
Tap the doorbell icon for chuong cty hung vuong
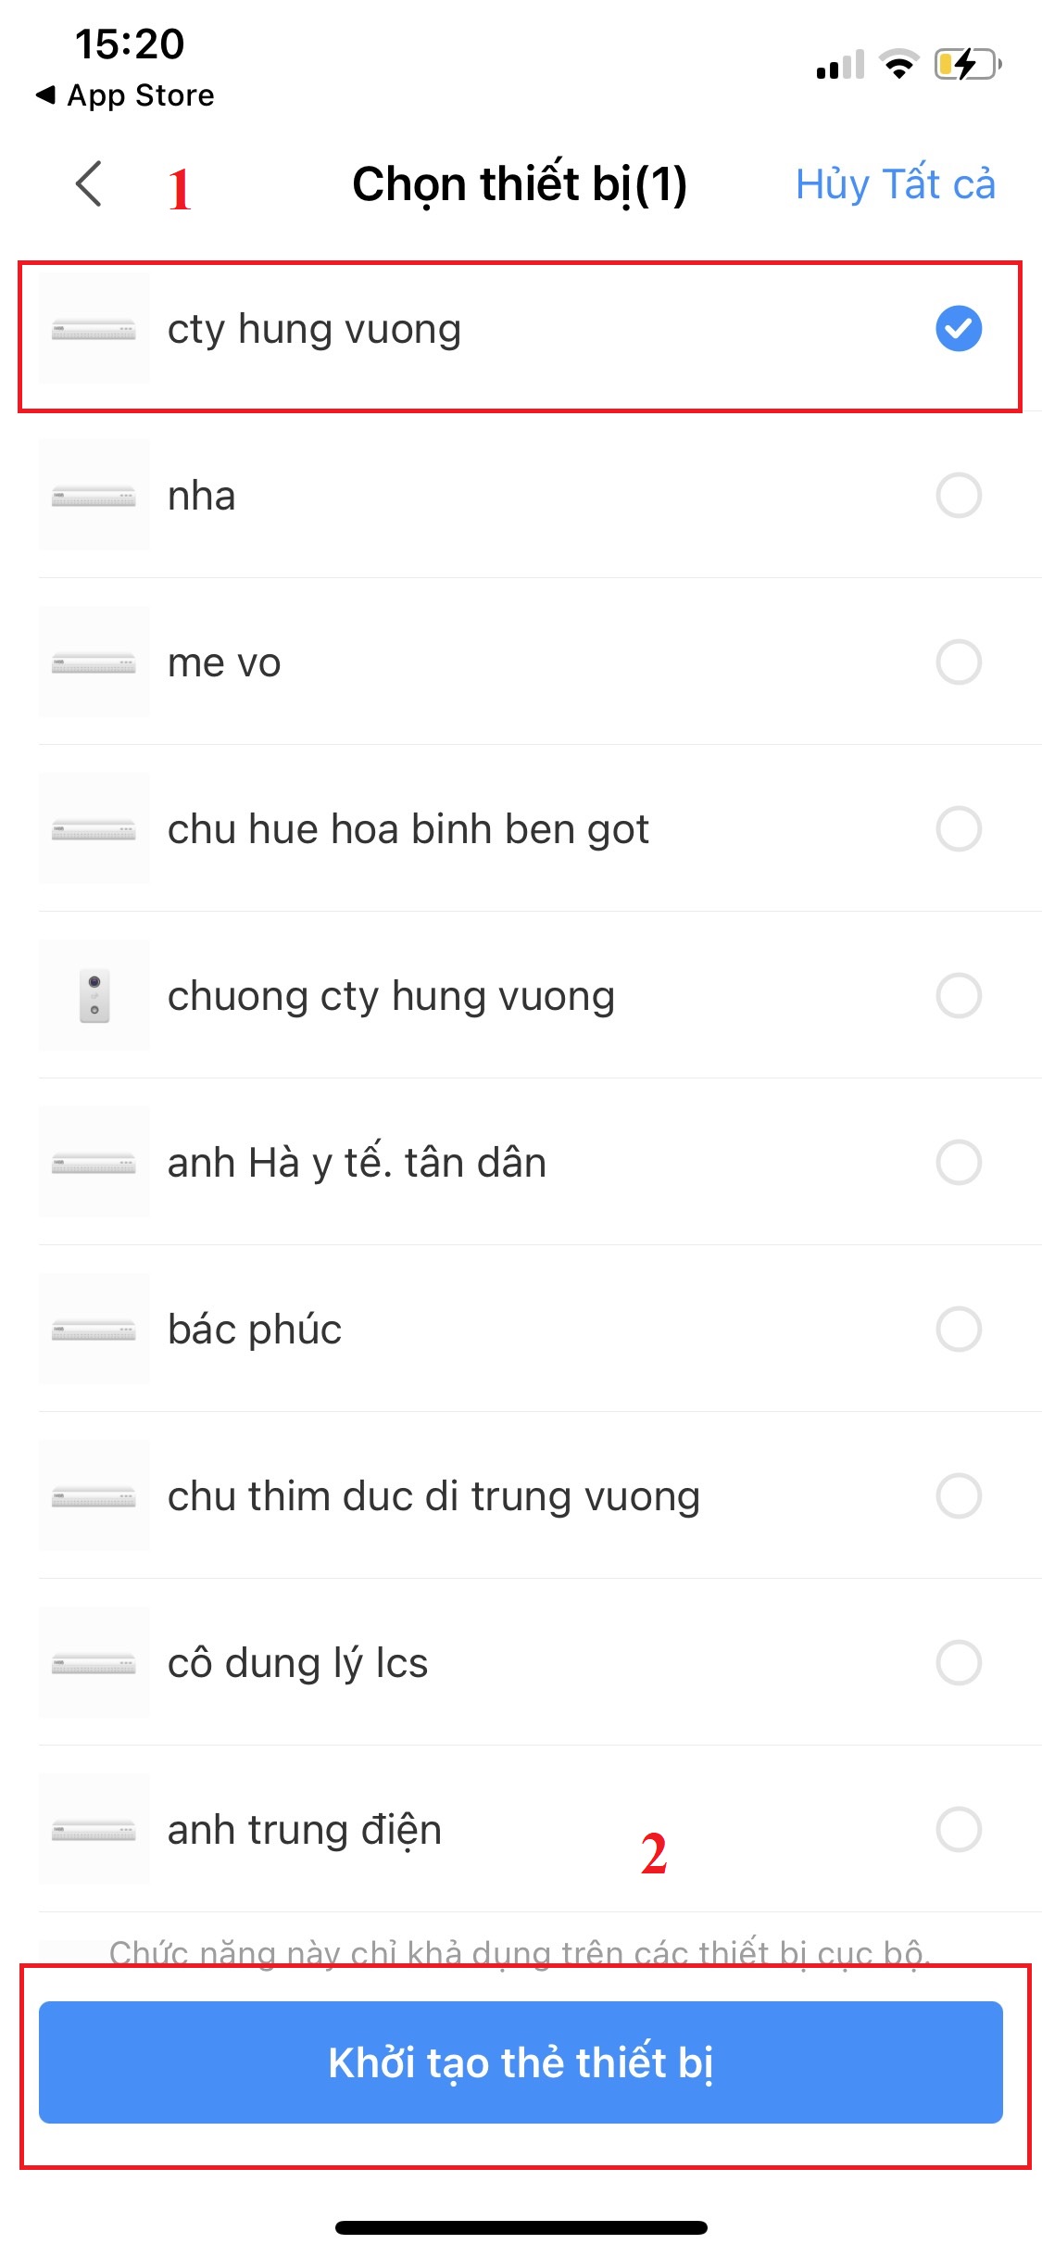(x=94, y=996)
